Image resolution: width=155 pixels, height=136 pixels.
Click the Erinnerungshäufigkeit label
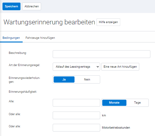click(x=23, y=92)
